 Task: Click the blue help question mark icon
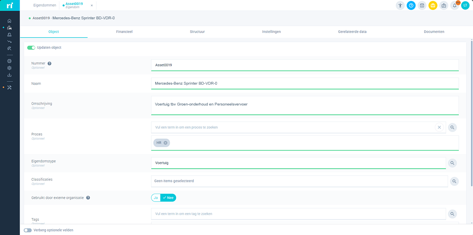(411, 6)
